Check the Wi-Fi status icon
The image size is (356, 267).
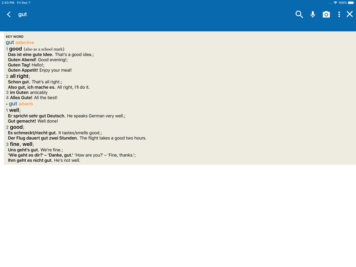coord(335,3)
